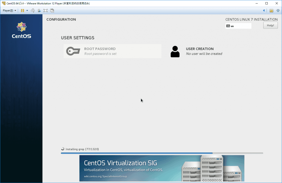The height and width of the screenshot is (183, 282).
Task: Open the keyboard layout selector showing us
Action: click(x=238, y=26)
